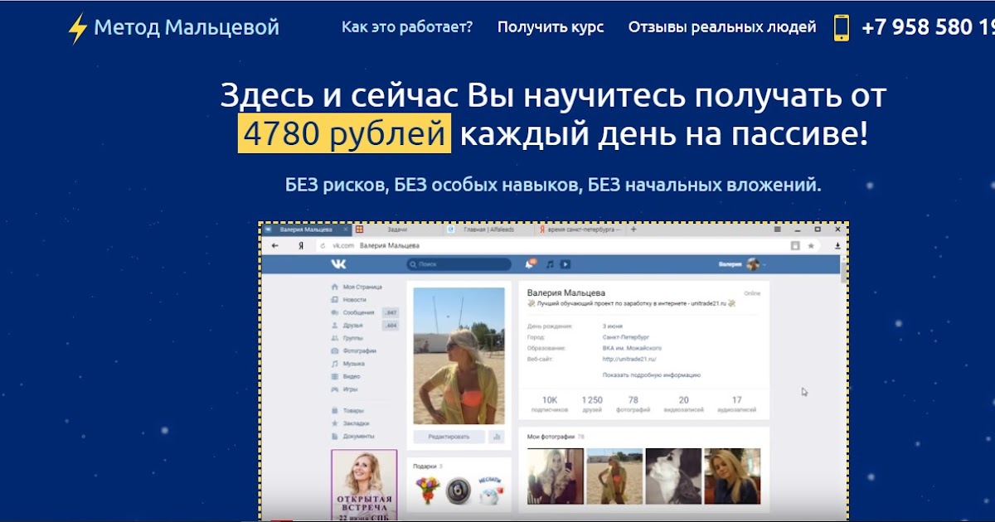Open the first Мои фотографии thumbnail

click(x=555, y=476)
